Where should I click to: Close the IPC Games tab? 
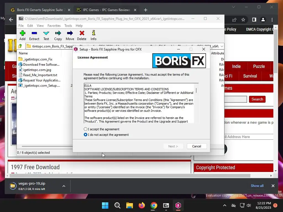(135, 10)
